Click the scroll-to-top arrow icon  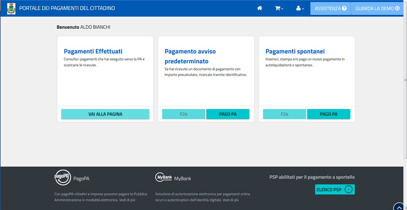coord(399,207)
